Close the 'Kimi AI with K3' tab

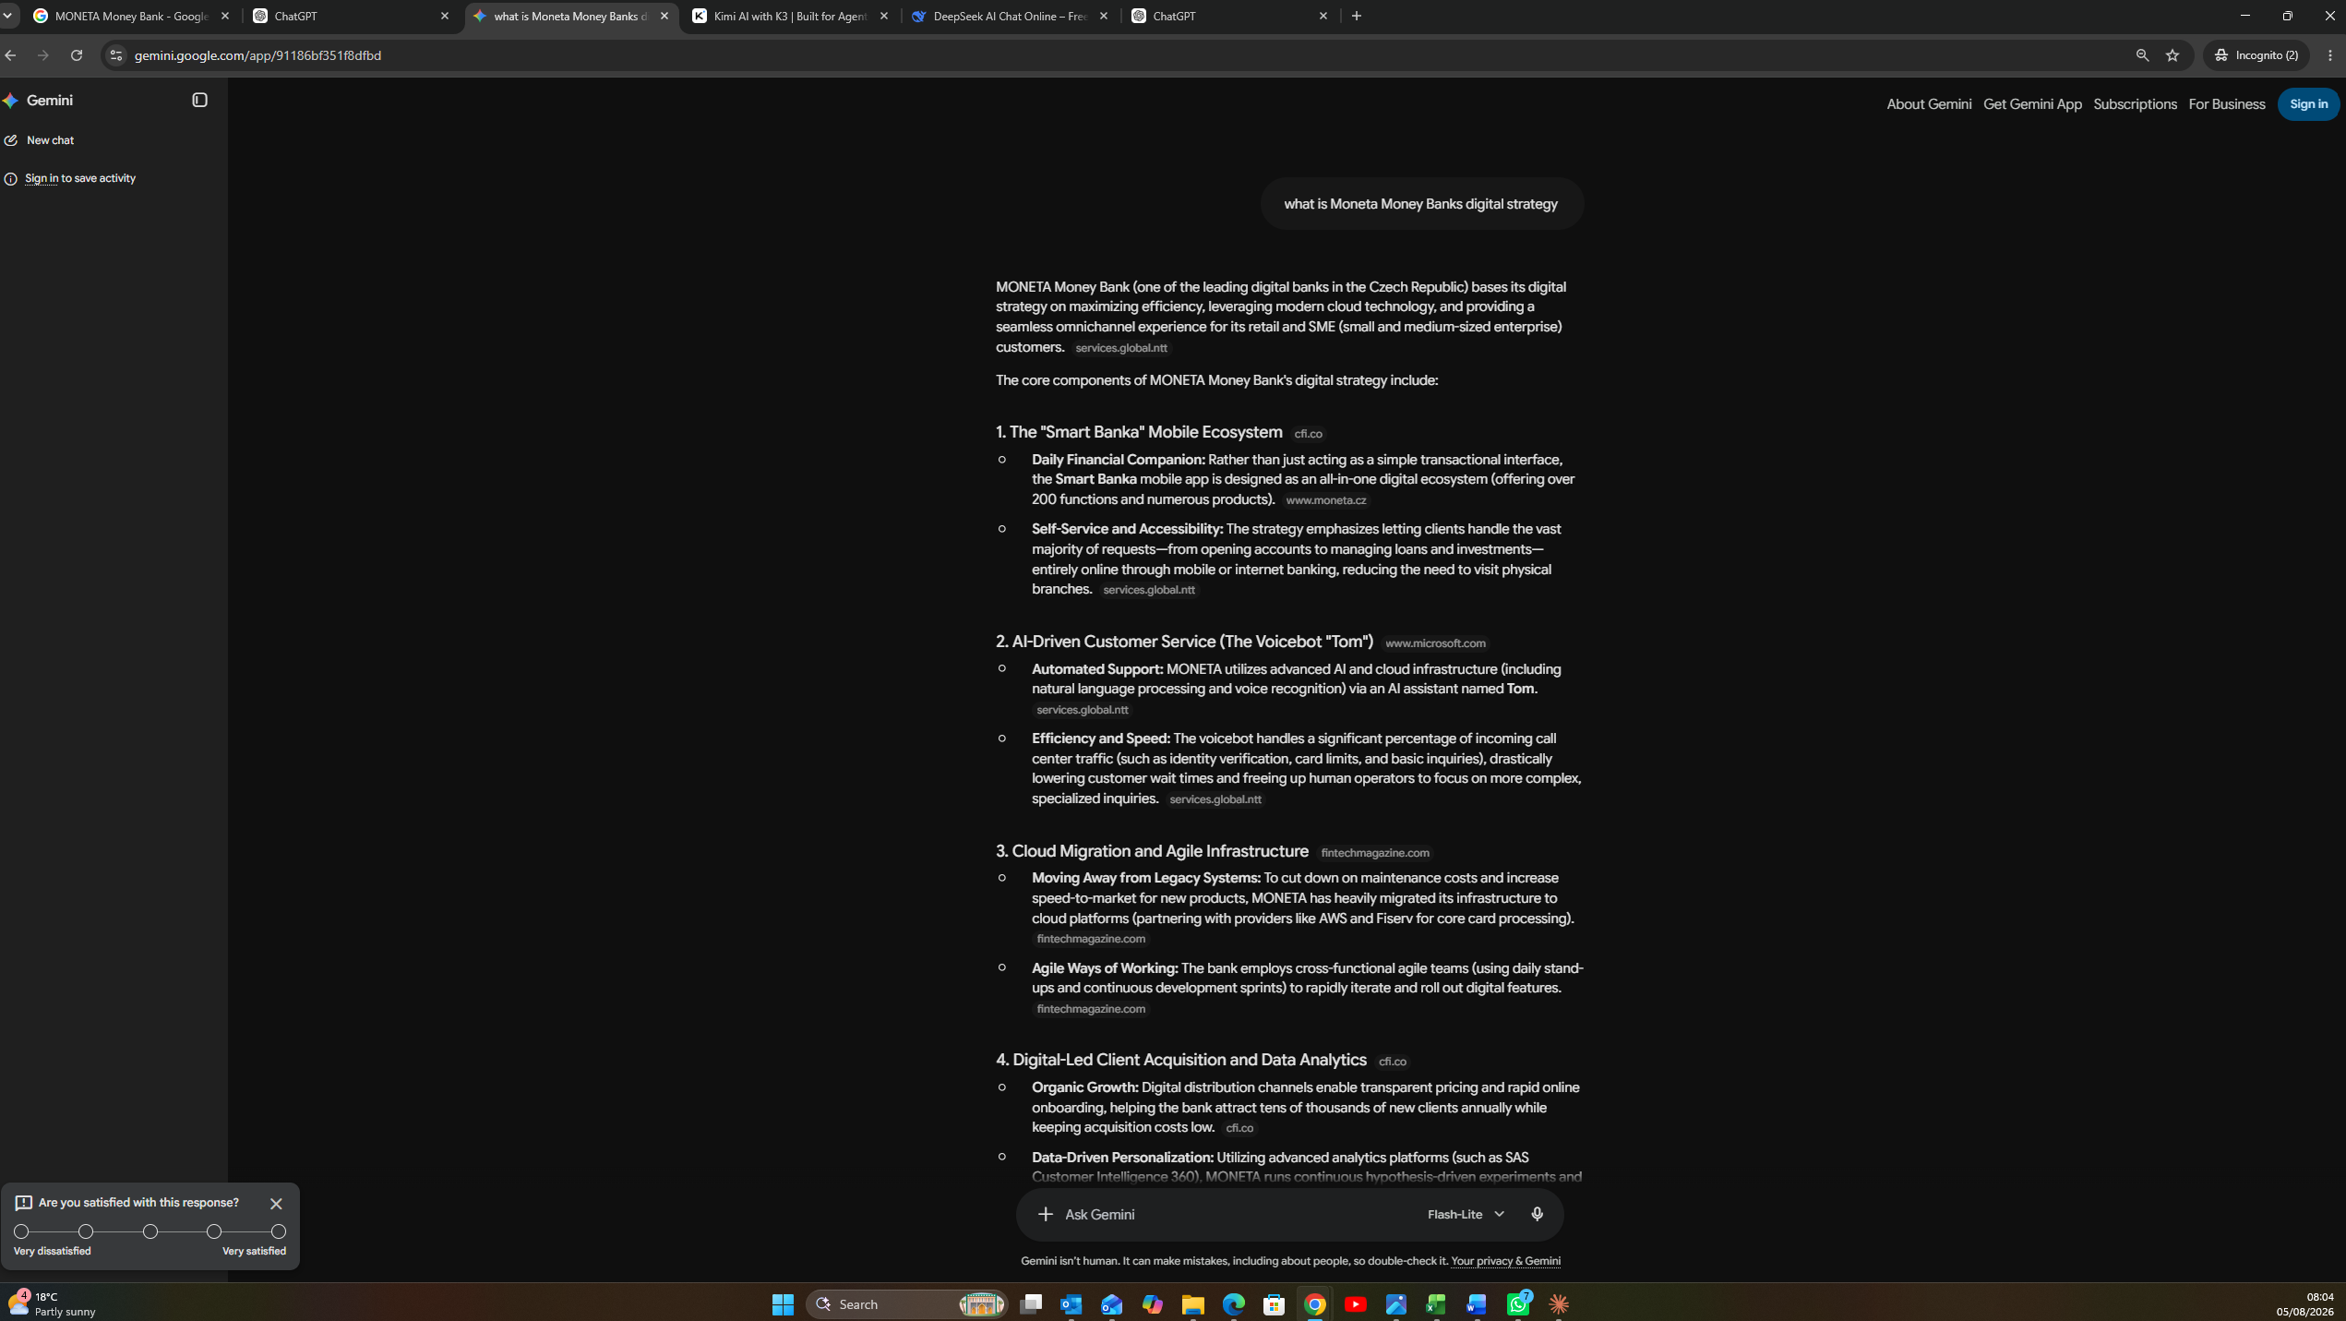(x=884, y=17)
